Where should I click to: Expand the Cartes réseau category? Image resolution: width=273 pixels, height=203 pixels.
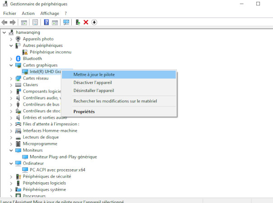tap(11, 78)
